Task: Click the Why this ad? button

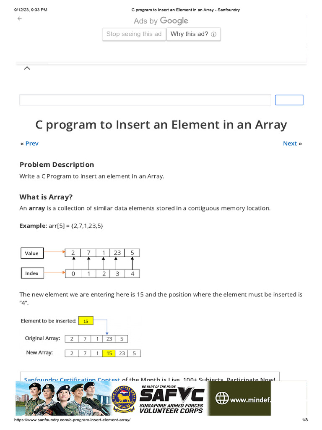Action: [x=193, y=34]
